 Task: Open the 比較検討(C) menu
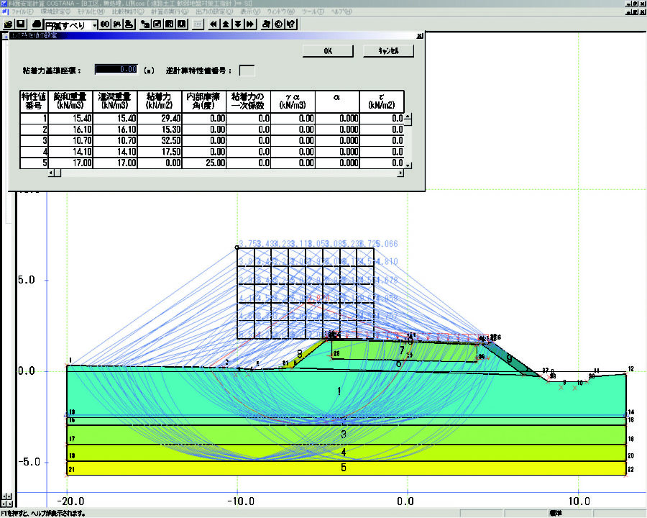point(128,12)
